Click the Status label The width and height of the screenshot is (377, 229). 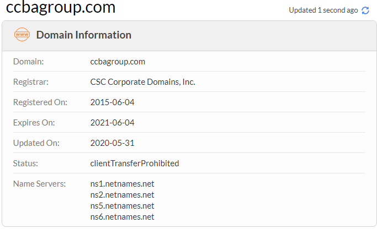click(x=25, y=163)
